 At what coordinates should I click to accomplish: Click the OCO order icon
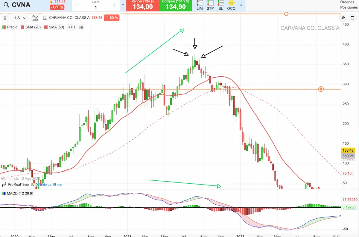231,5
